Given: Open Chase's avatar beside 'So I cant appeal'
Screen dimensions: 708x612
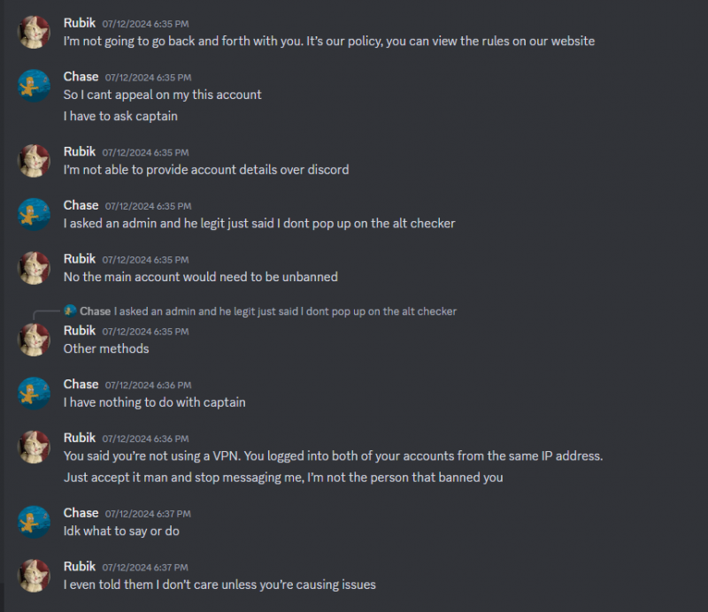Looking at the screenshot, I should (34, 86).
